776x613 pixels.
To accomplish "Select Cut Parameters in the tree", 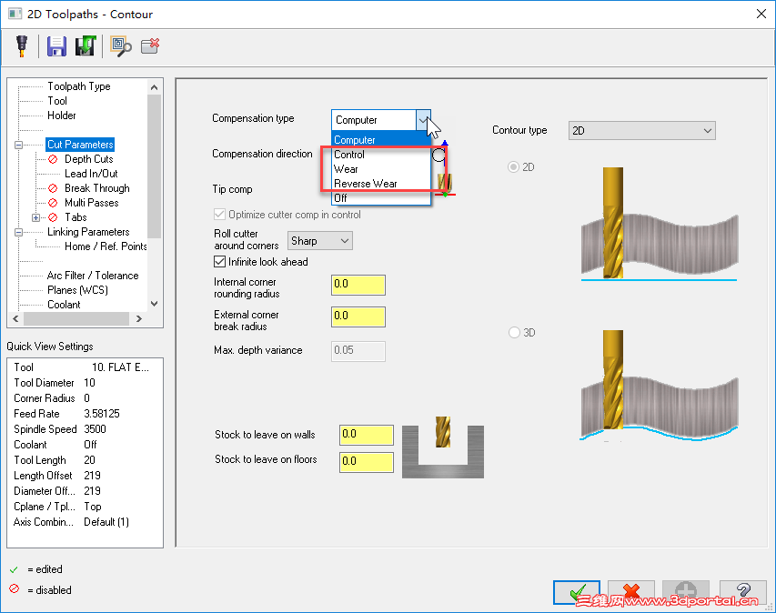I will (x=80, y=145).
